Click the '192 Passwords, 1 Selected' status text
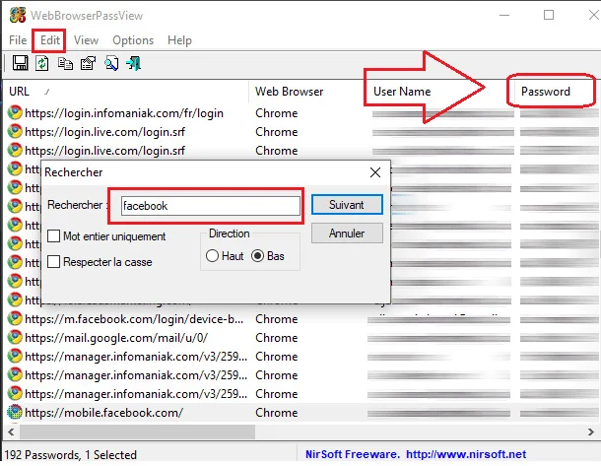 (x=71, y=454)
